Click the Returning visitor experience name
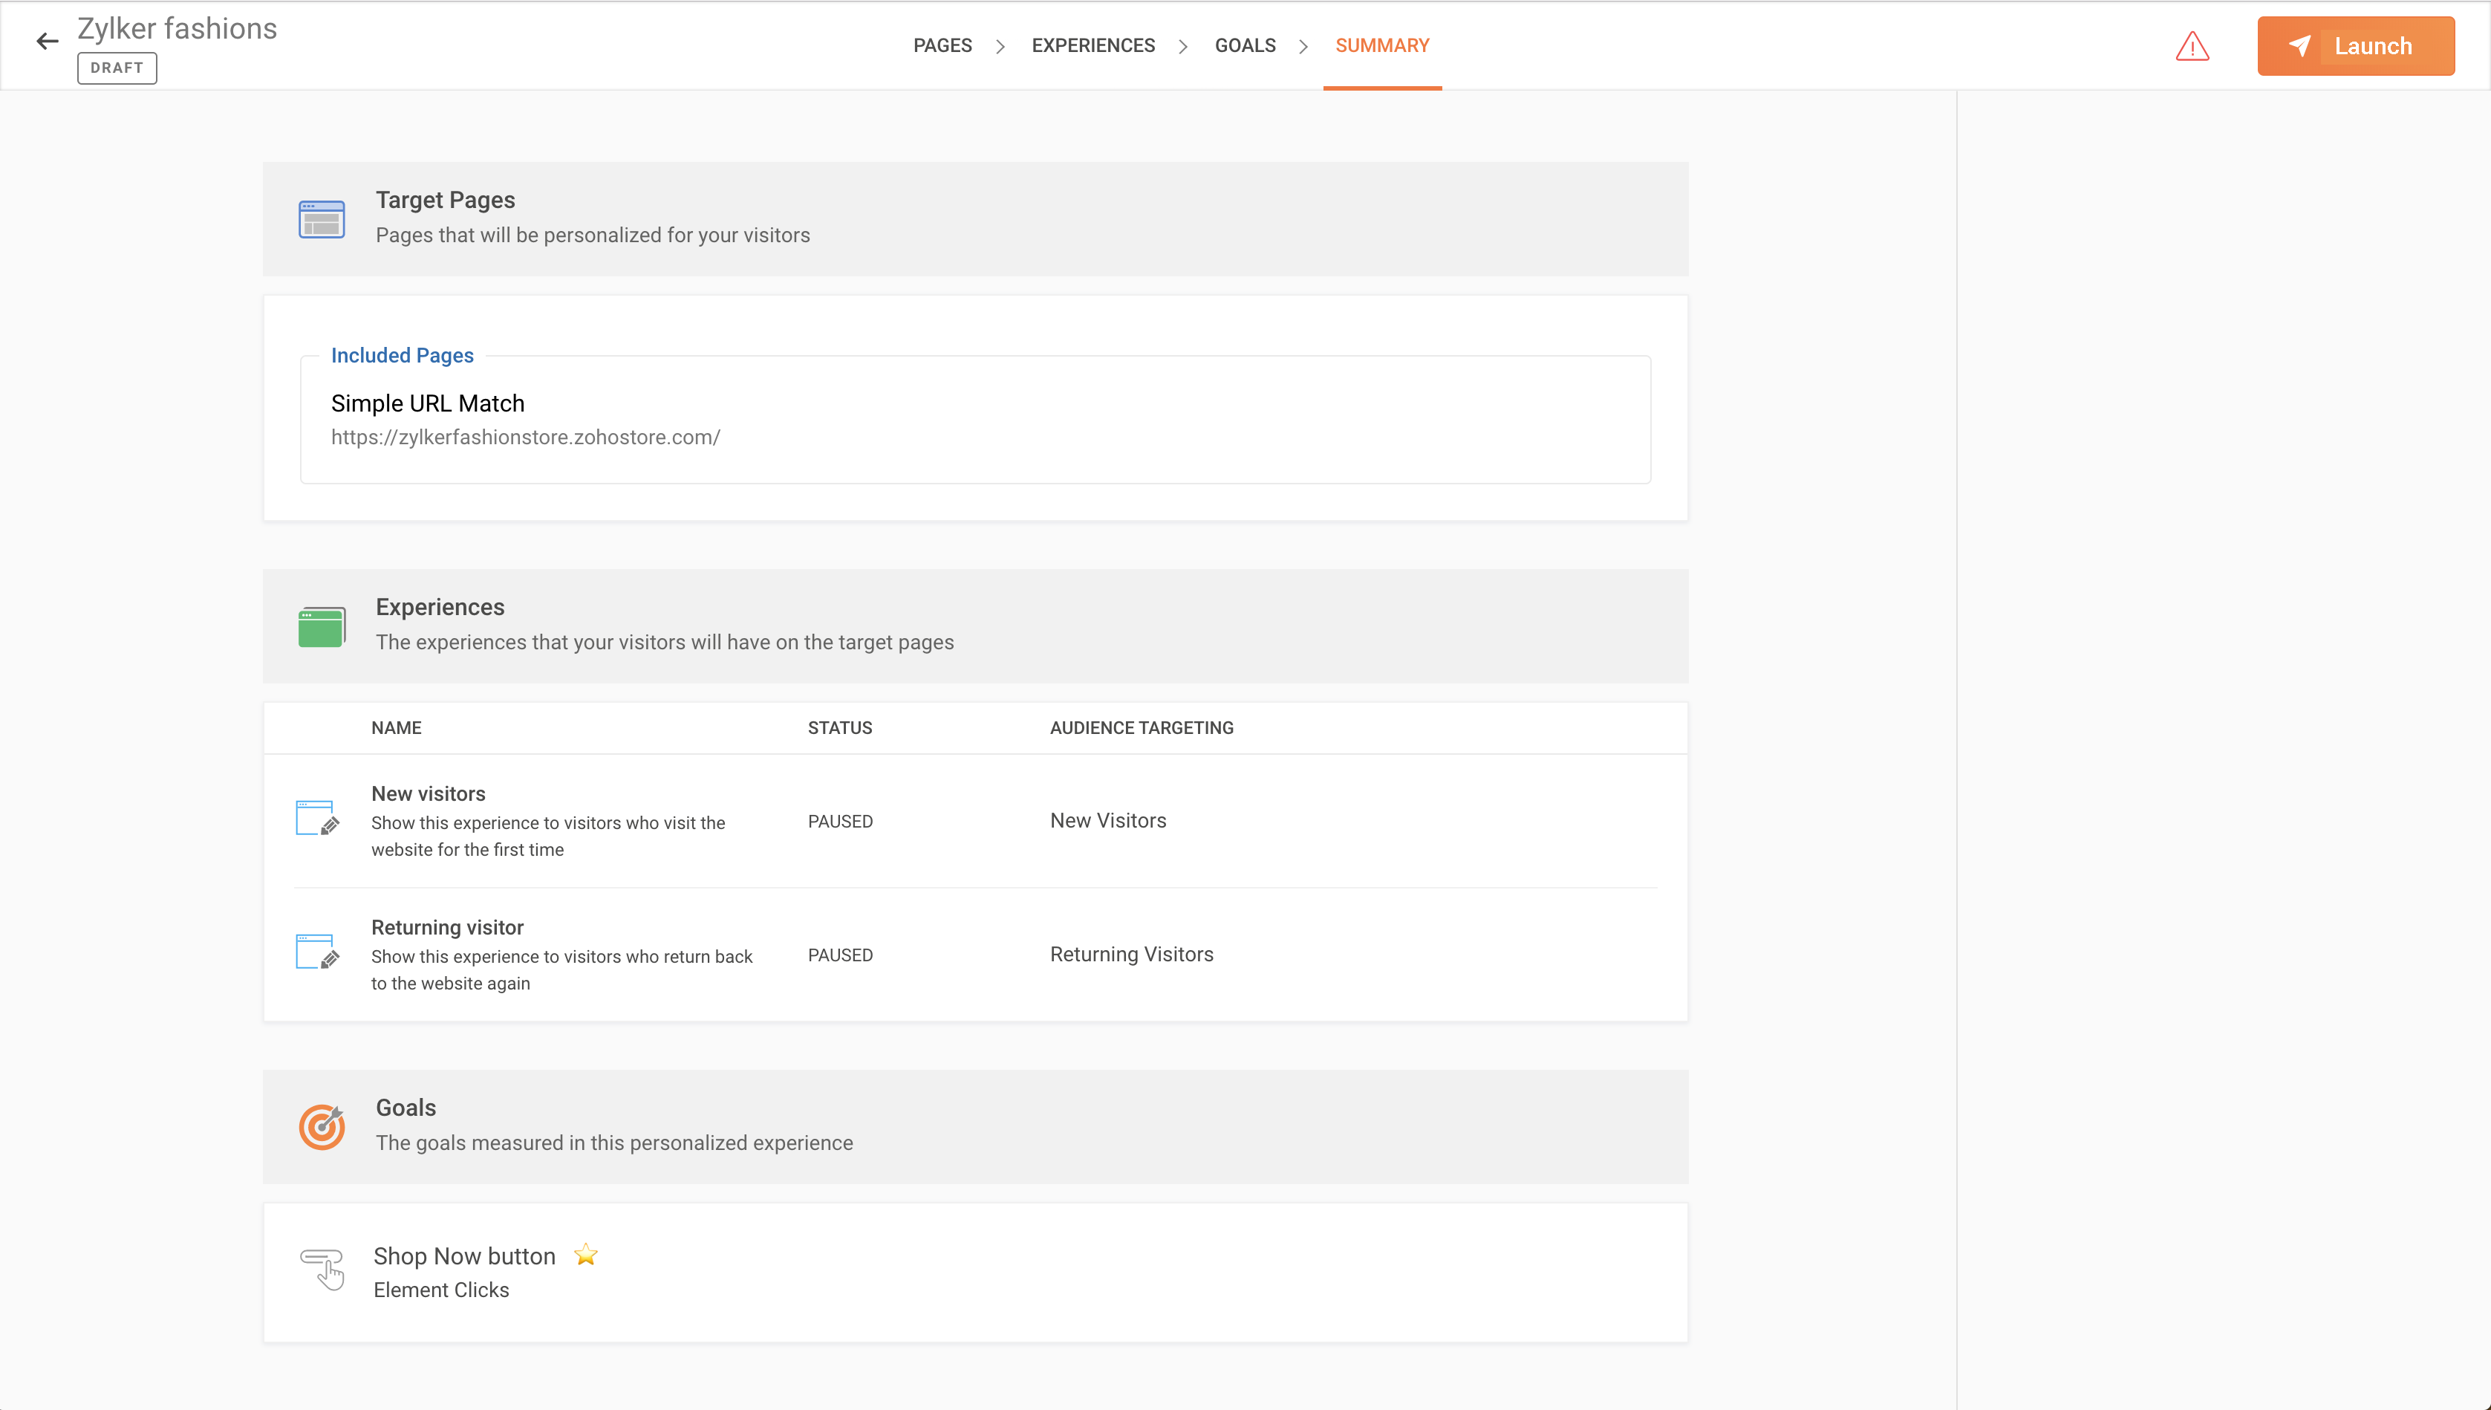This screenshot has width=2491, height=1410. (x=447, y=928)
